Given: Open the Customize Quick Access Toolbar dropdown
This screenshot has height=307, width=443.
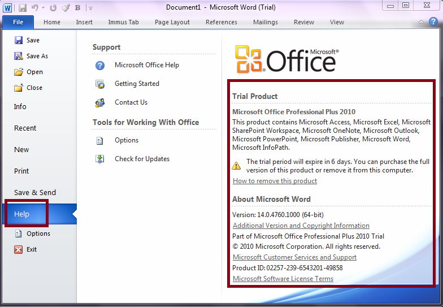Looking at the screenshot, I should (90, 8).
